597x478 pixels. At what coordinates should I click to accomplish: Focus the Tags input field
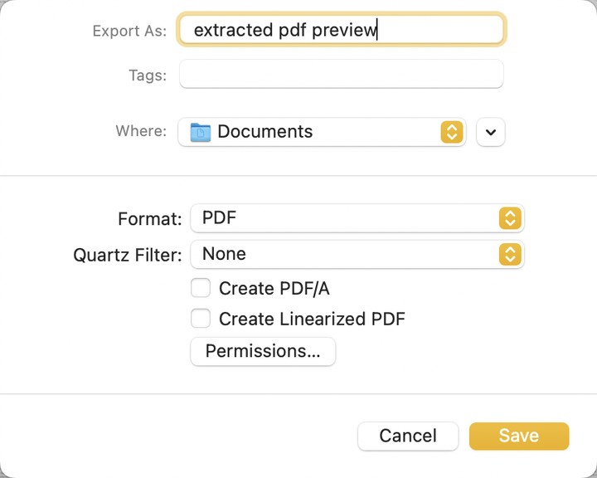[340, 75]
